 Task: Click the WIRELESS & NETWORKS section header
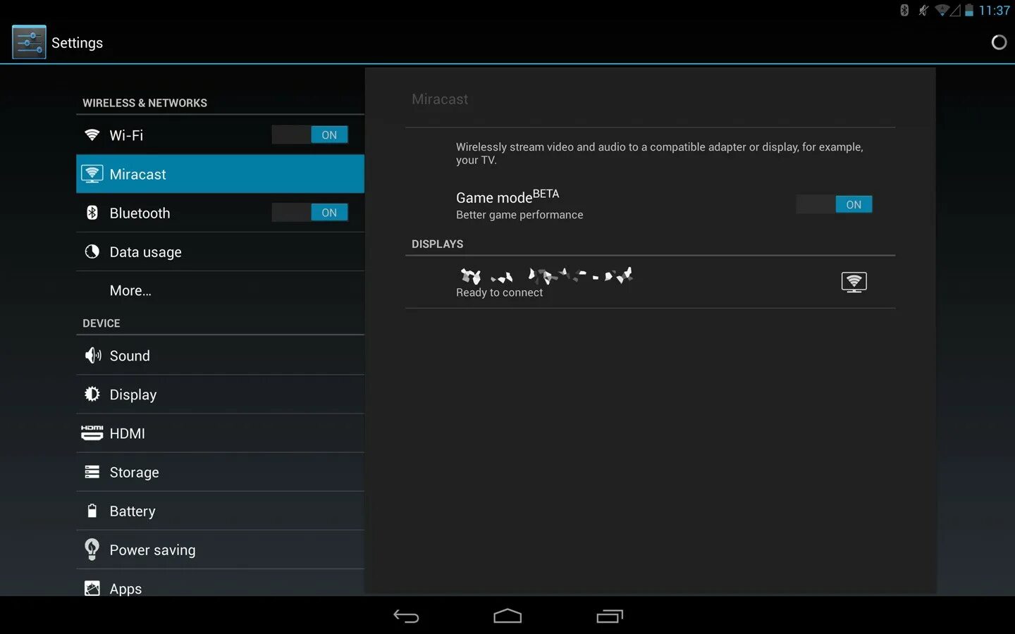[144, 103]
